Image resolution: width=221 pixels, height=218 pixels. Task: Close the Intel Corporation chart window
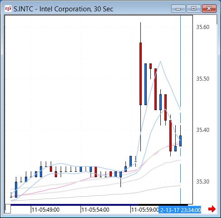coord(209,9)
